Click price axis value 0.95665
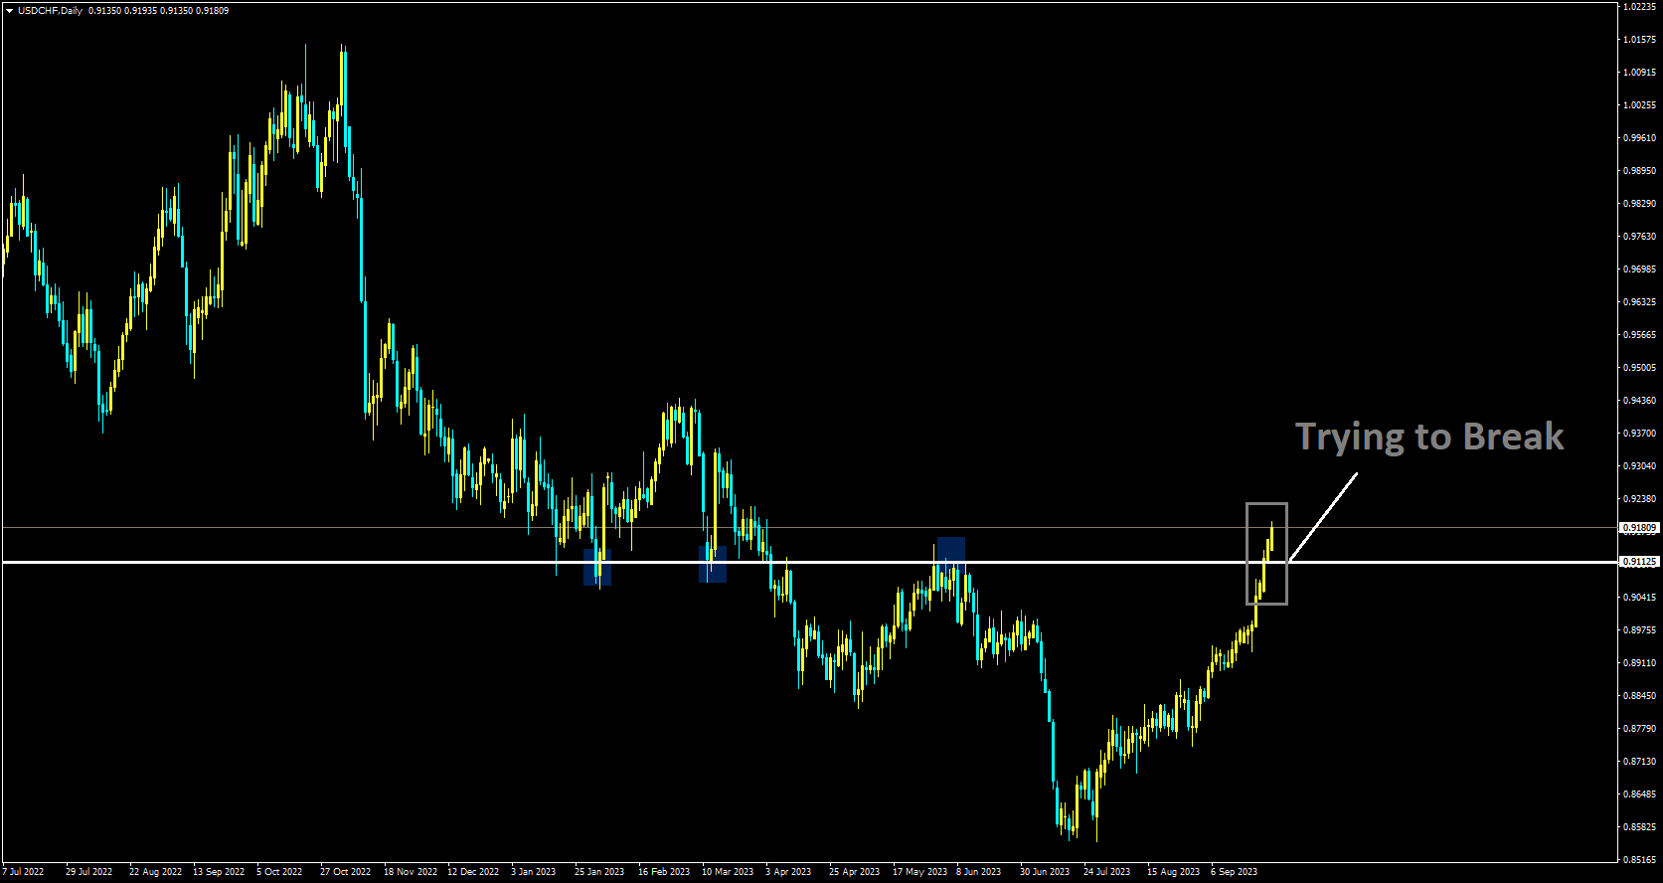The width and height of the screenshot is (1663, 883). 1640,335
